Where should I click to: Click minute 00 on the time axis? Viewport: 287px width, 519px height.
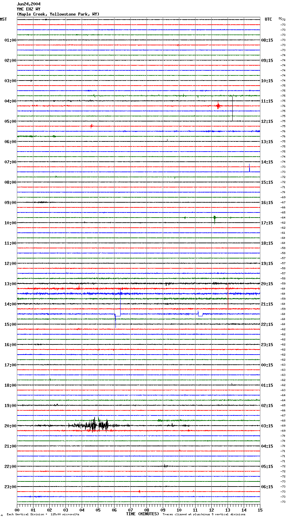(17, 510)
